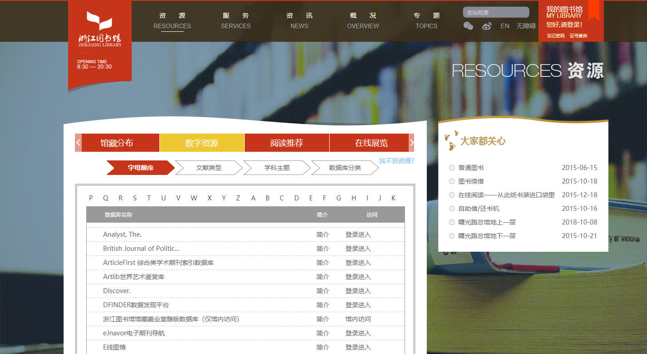Open the 曙光路总馆地下一层 topic

[487, 236]
